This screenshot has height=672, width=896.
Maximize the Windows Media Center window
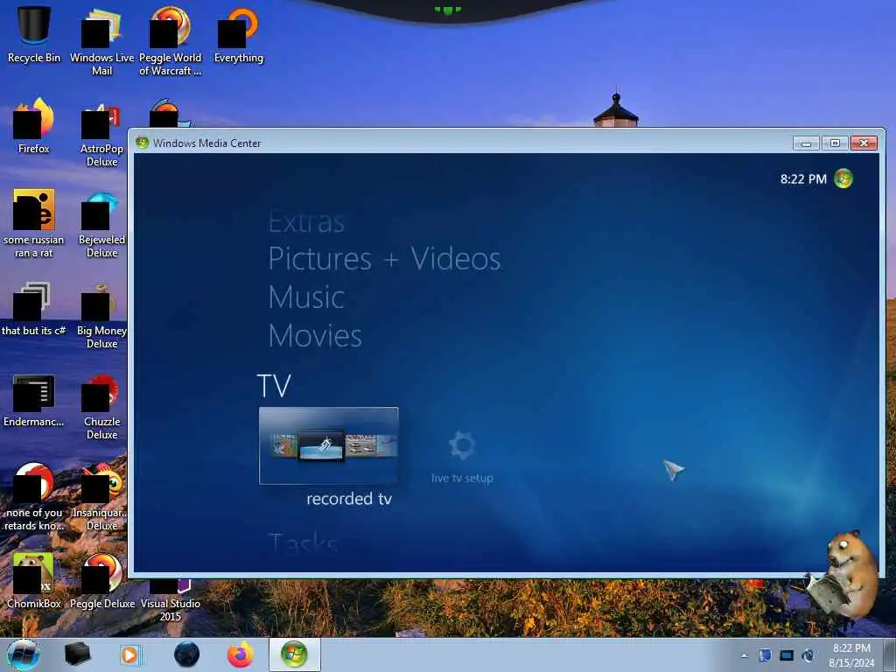pos(835,143)
